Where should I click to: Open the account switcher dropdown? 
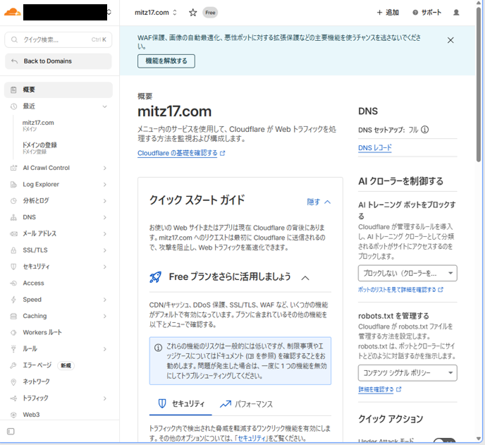click(x=109, y=13)
